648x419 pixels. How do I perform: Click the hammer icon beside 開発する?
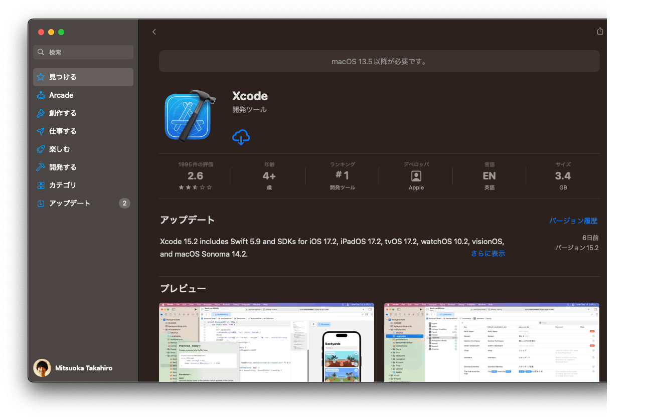click(x=41, y=167)
